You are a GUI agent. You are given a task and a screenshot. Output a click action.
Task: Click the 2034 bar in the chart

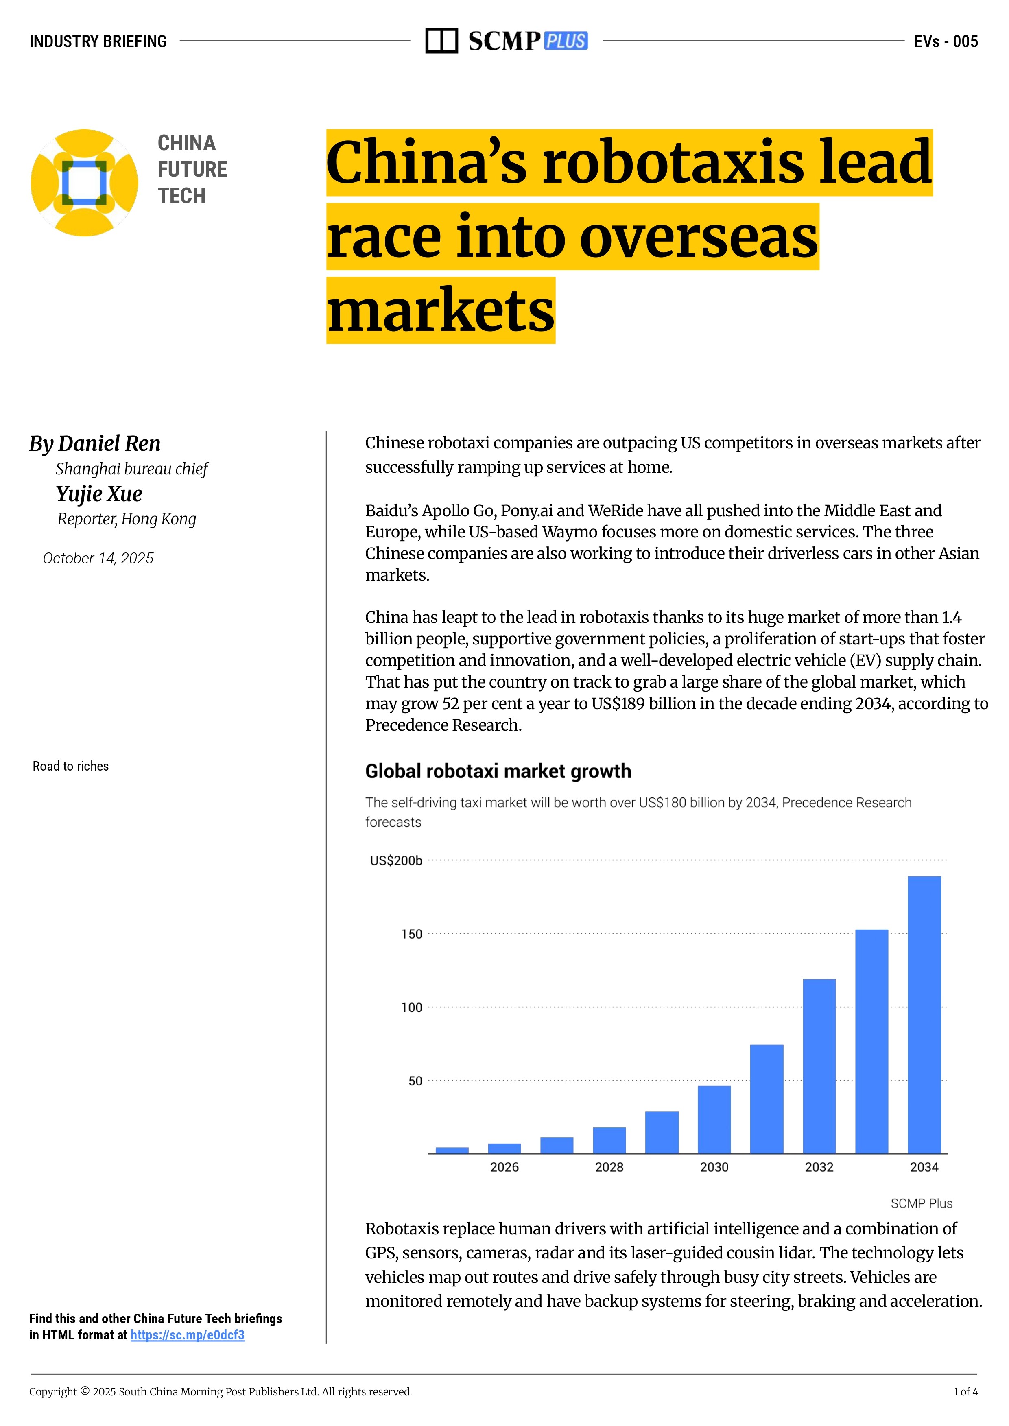tap(924, 1014)
